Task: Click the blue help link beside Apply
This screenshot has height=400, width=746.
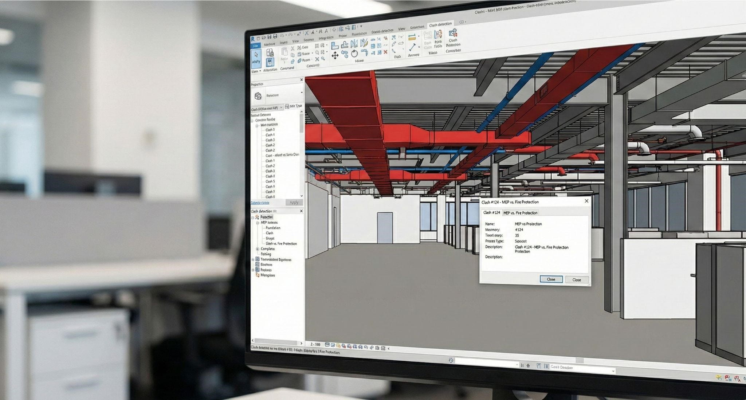Action: (260, 203)
